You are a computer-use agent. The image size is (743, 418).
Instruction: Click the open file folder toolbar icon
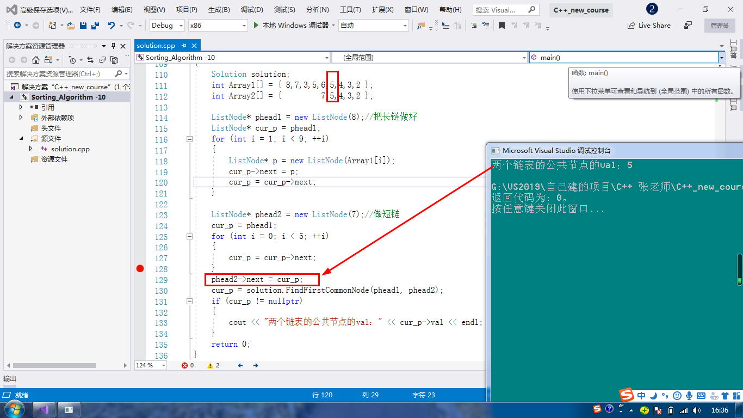pos(71,25)
